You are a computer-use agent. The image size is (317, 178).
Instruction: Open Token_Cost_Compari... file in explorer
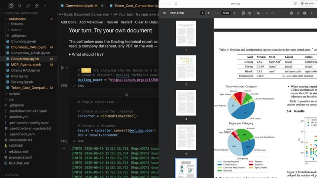click(x=29, y=88)
